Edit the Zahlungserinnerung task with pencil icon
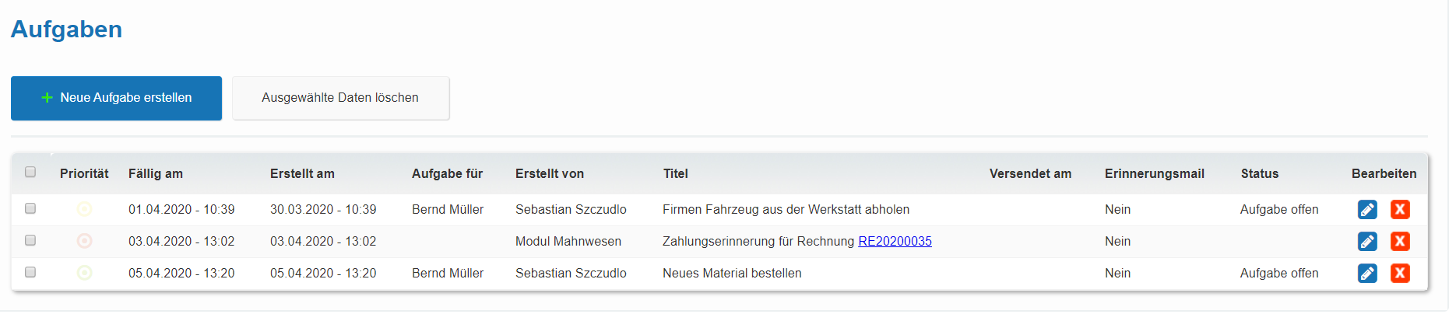The height and width of the screenshot is (328, 1456). 1367,241
